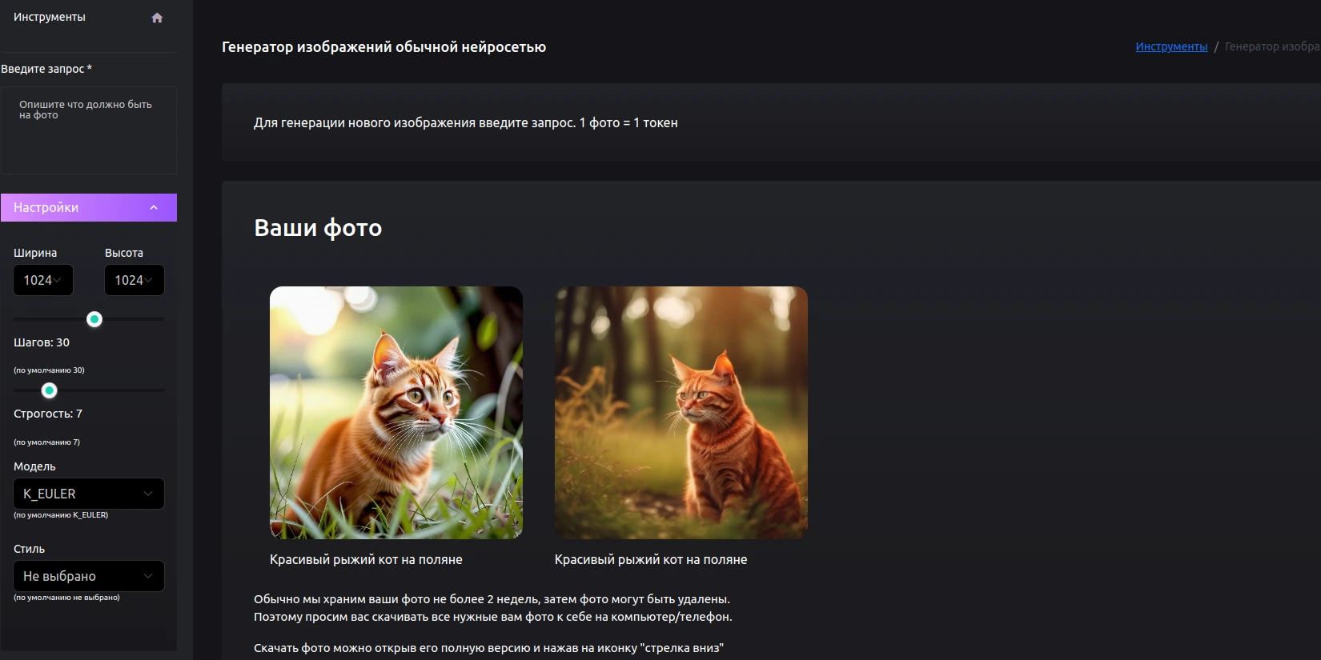The height and width of the screenshot is (660, 1321).
Task: Open the Модель K_EULER dropdown
Action: [x=88, y=494]
